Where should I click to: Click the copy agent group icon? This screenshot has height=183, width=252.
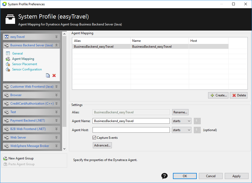48,75
